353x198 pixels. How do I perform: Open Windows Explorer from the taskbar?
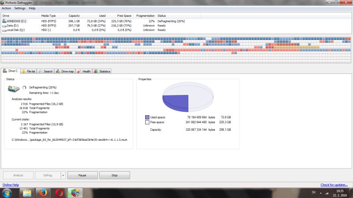[27, 193]
